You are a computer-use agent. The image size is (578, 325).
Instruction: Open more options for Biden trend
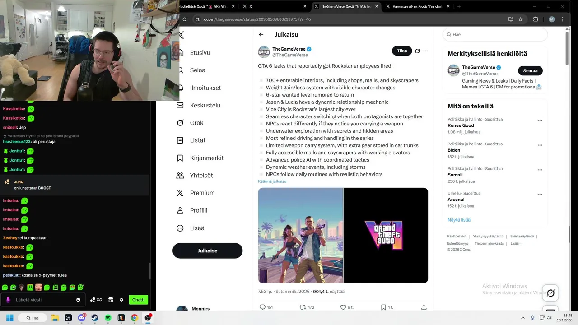click(x=540, y=145)
